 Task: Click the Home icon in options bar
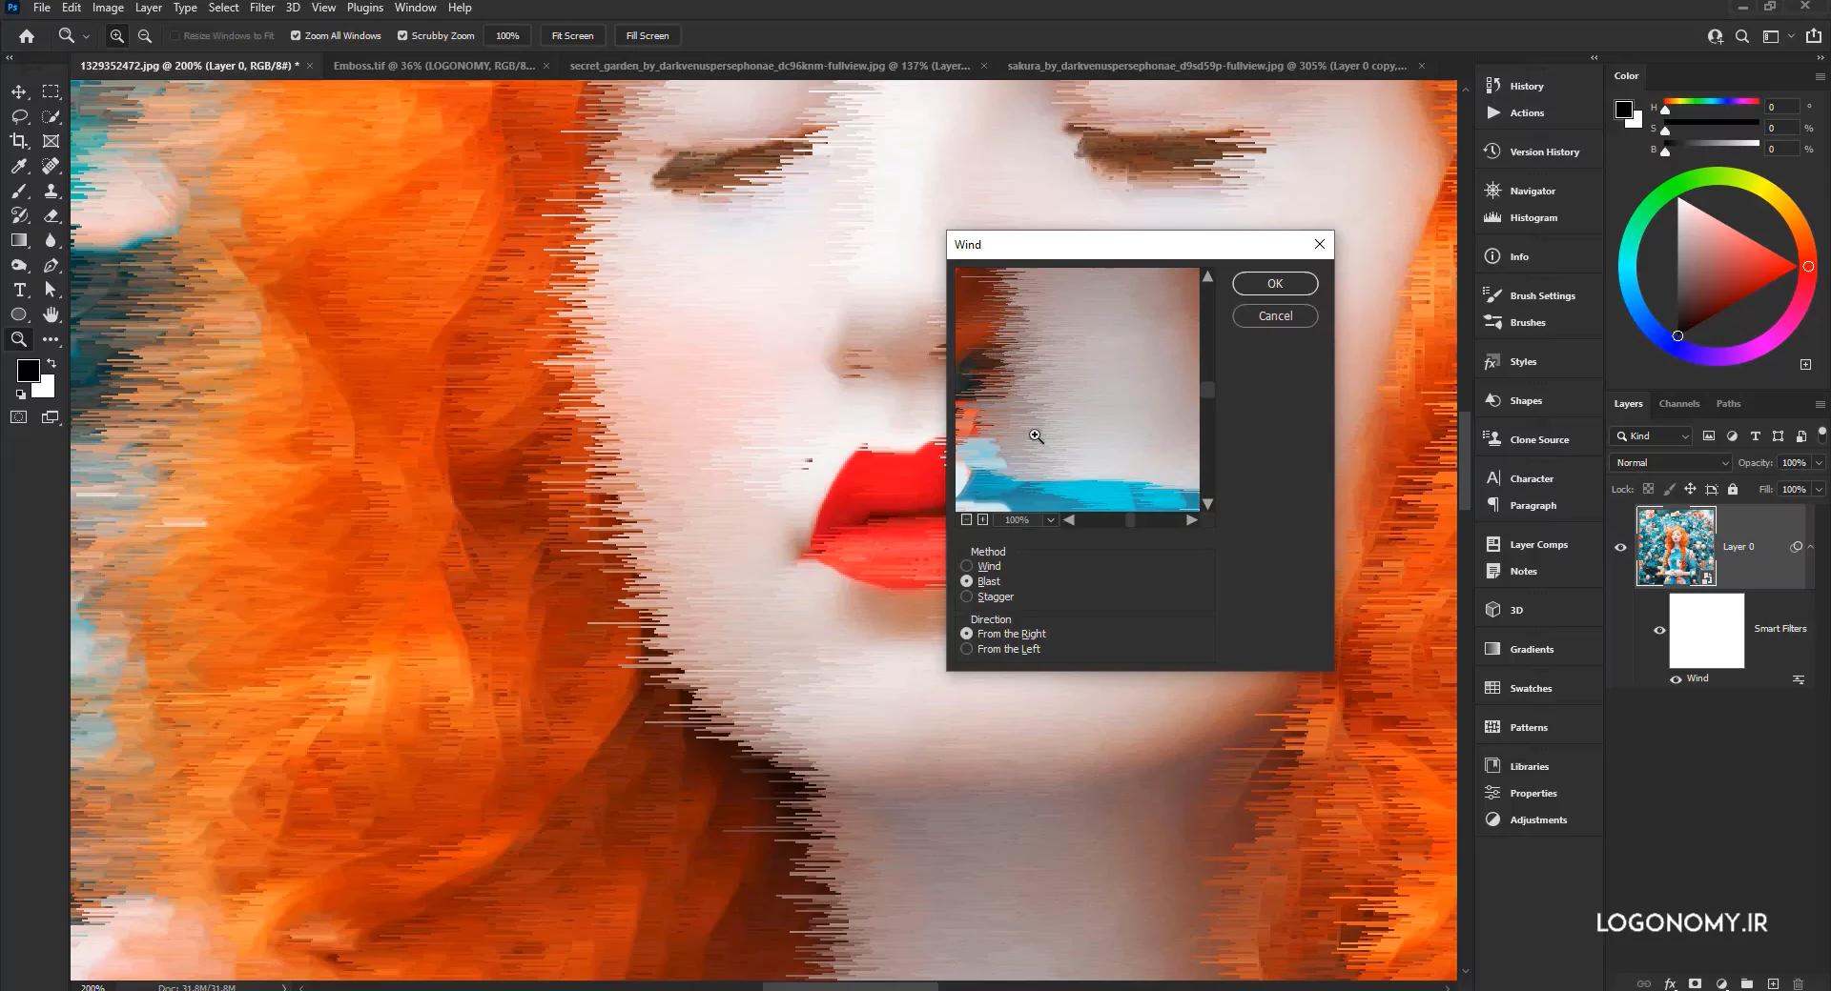point(27,36)
